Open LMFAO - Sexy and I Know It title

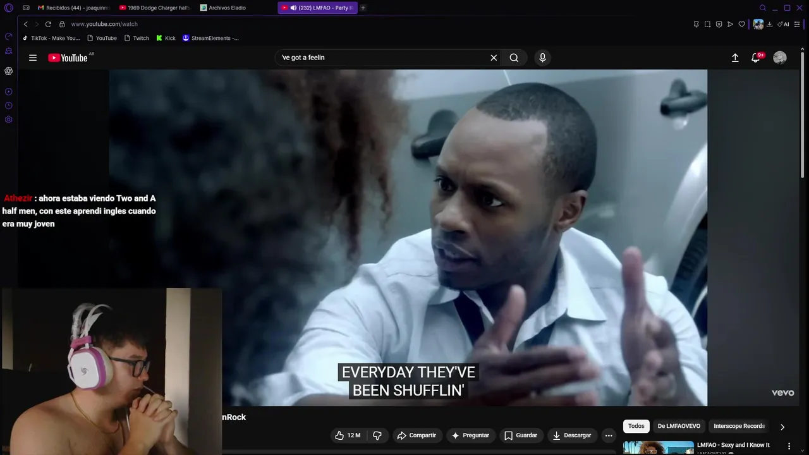coord(733,445)
